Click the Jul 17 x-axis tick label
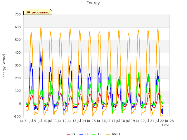The width and height of the screenshot is (187, 140). 111,121
